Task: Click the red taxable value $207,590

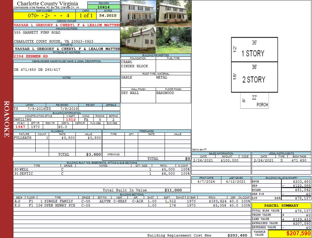Action: coord(289,233)
